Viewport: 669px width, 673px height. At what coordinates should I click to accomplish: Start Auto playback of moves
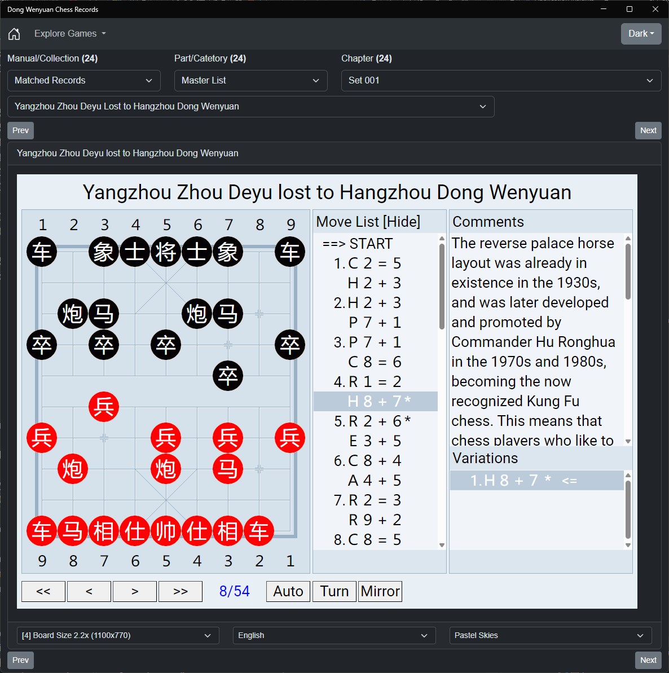(288, 591)
